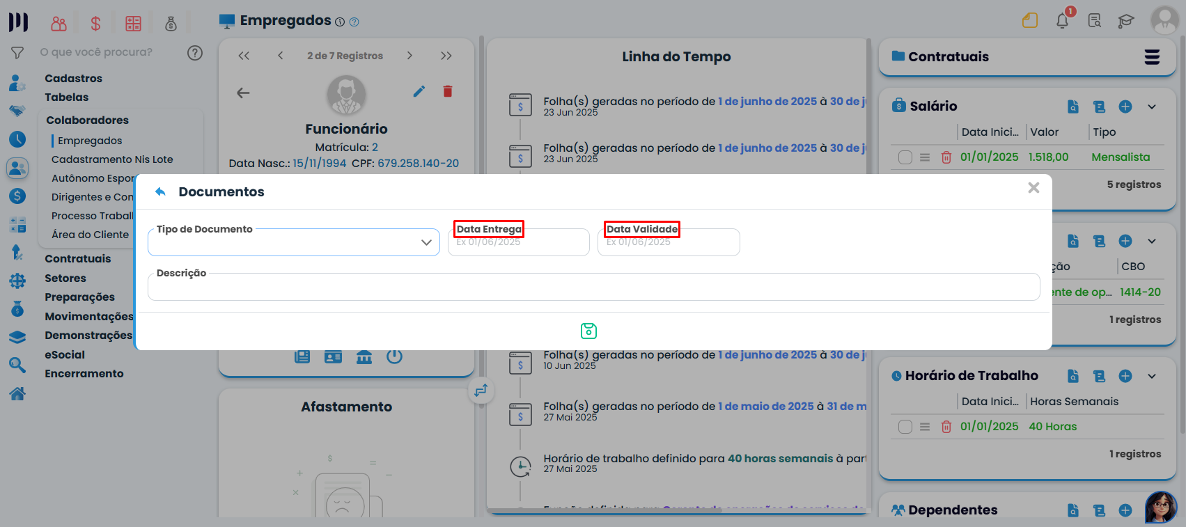Open the Encerramento menu

[84, 374]
